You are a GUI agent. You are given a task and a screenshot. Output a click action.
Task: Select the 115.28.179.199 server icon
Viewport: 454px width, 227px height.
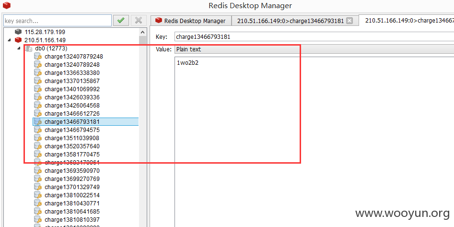[x=18, y=32]
